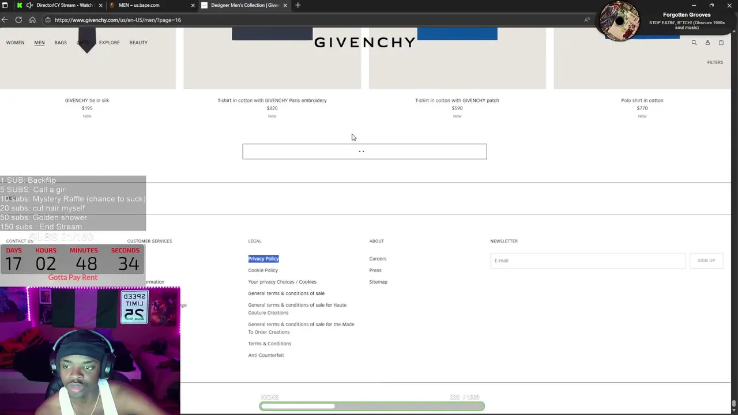Image resolution: width=738 pixels, height=415 pixels.
Task: Open Your privacy Choices / Cookies link
Action: [x=282, y=282]
